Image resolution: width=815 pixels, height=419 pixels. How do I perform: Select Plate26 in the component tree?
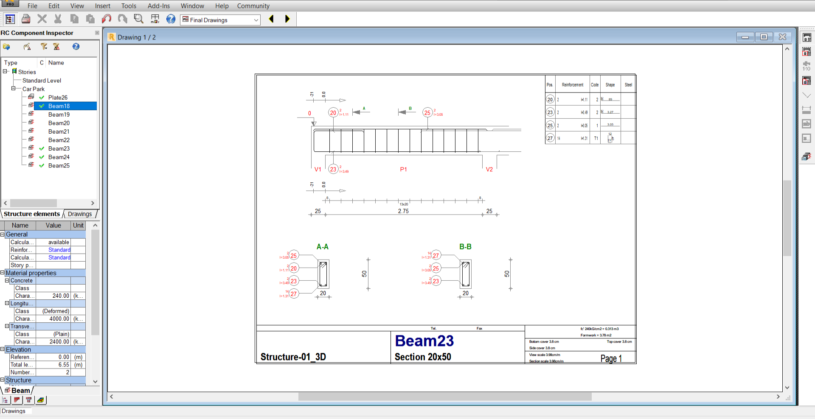tap(58, 98)
